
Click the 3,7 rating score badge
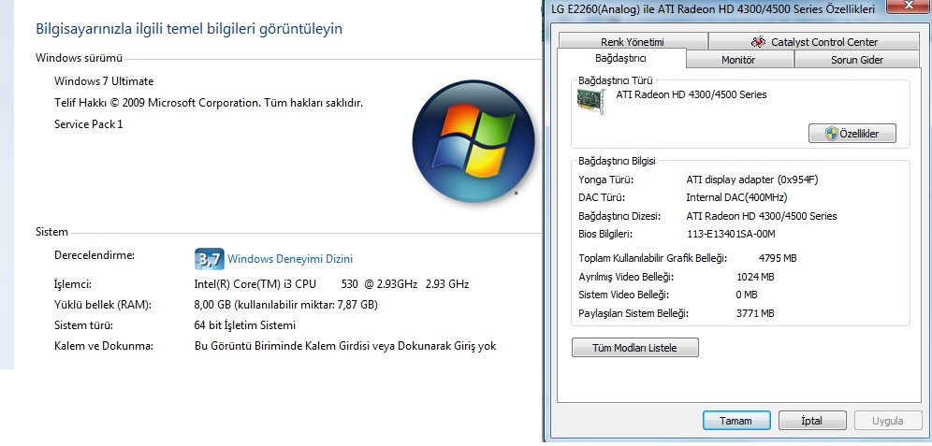tap(210, 259)
